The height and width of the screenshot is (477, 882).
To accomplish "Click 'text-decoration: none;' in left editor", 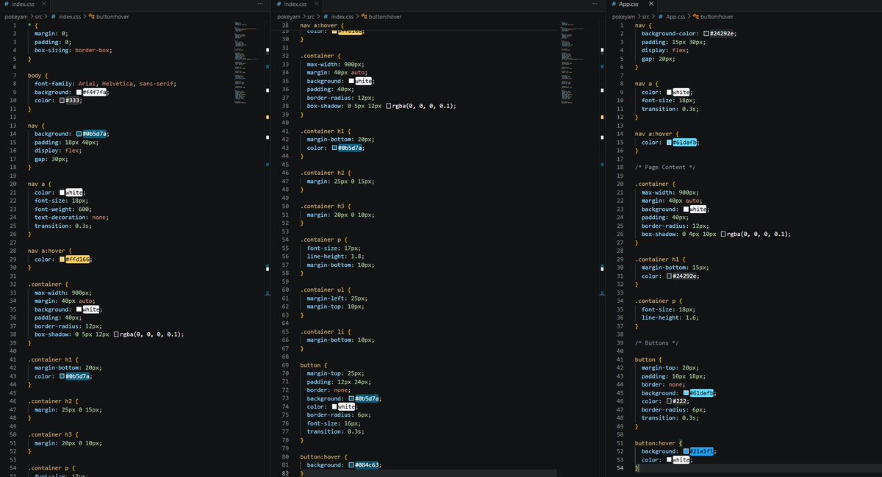I will click(x=71, y=218).
